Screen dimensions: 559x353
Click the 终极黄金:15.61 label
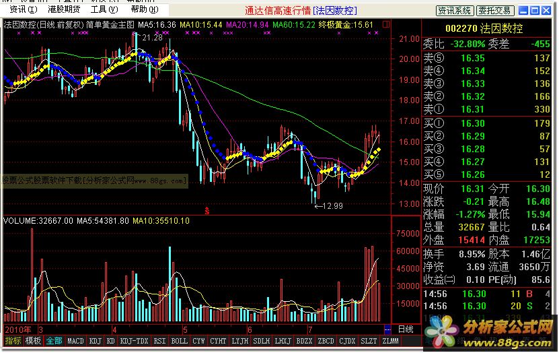pos(346,25)
